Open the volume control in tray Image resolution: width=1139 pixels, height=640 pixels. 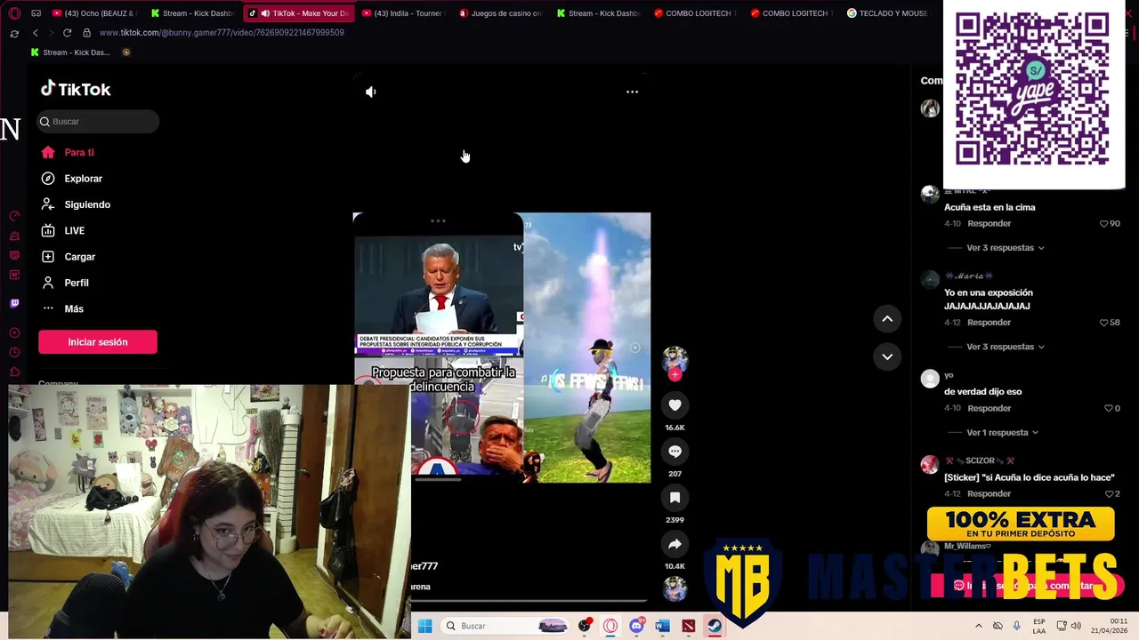click(1076, 626)
